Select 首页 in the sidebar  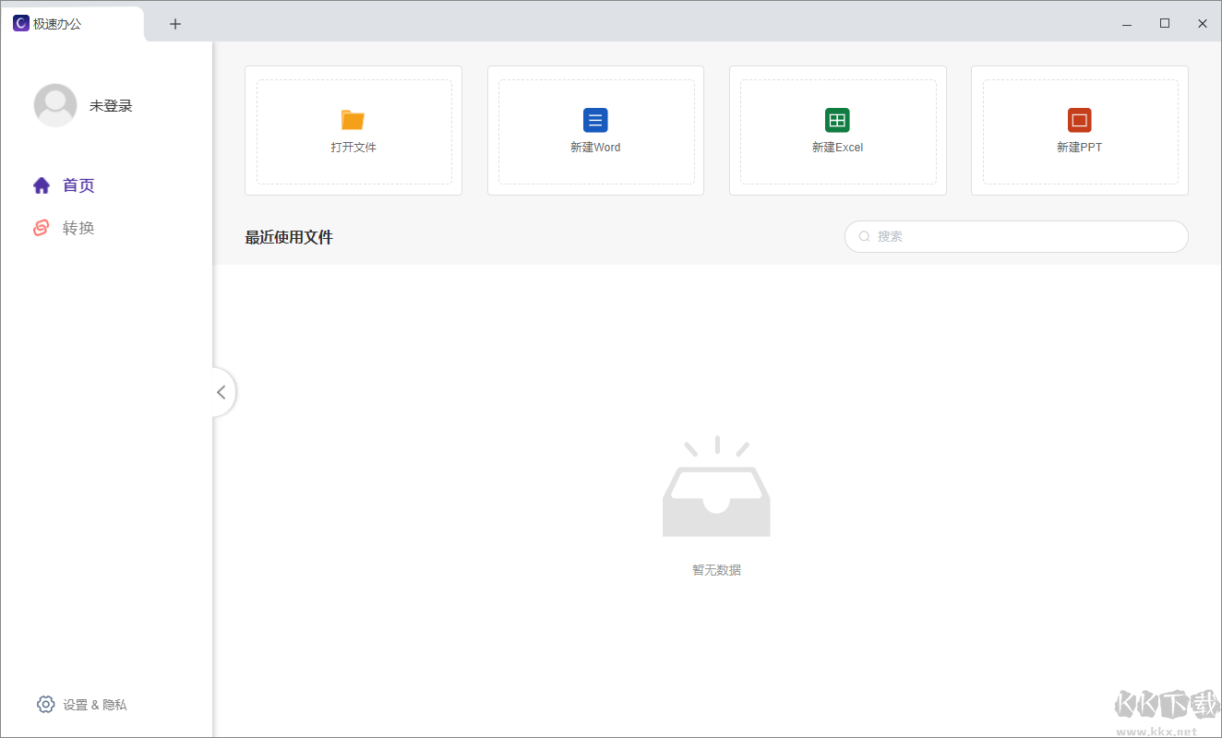tap(78, 184)
